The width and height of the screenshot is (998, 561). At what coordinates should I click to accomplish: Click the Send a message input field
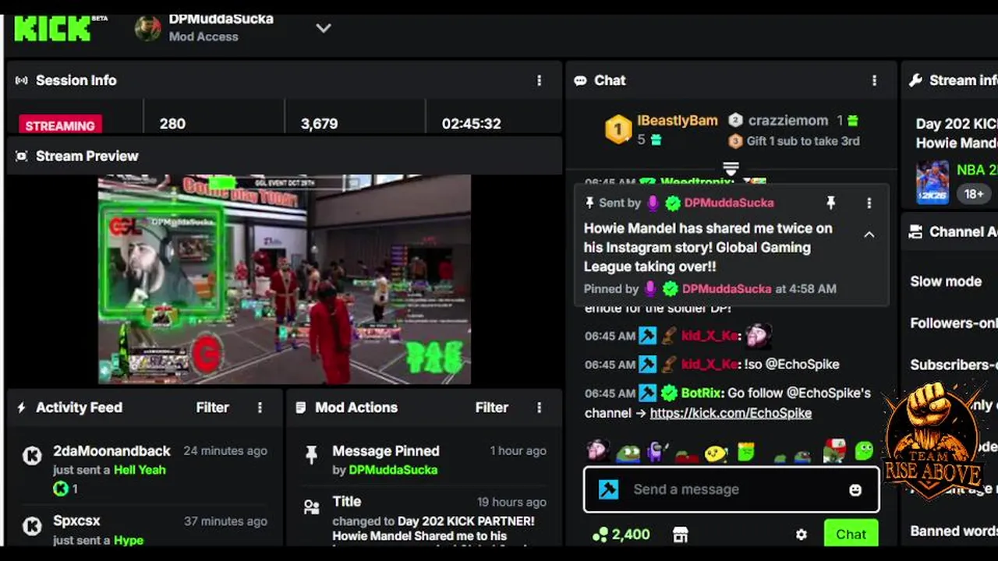pos(731,489)
